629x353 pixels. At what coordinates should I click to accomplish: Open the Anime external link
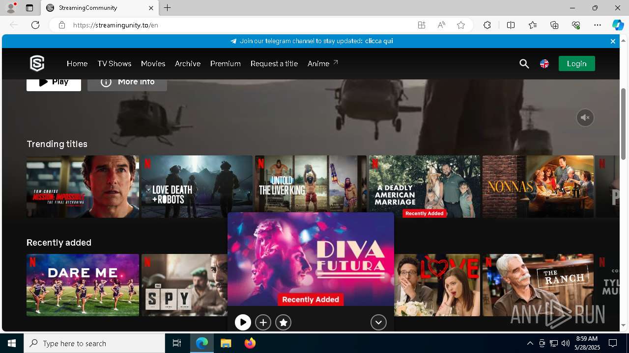(323, 64)
